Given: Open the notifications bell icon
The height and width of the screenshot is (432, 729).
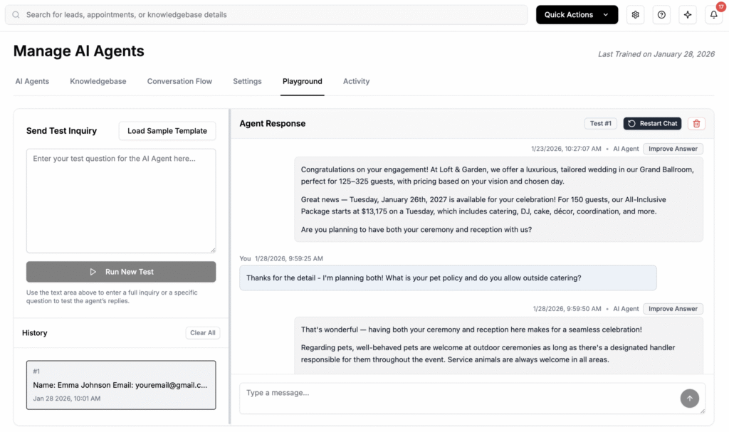Looking at the screenshot, I should pos(713,15).
